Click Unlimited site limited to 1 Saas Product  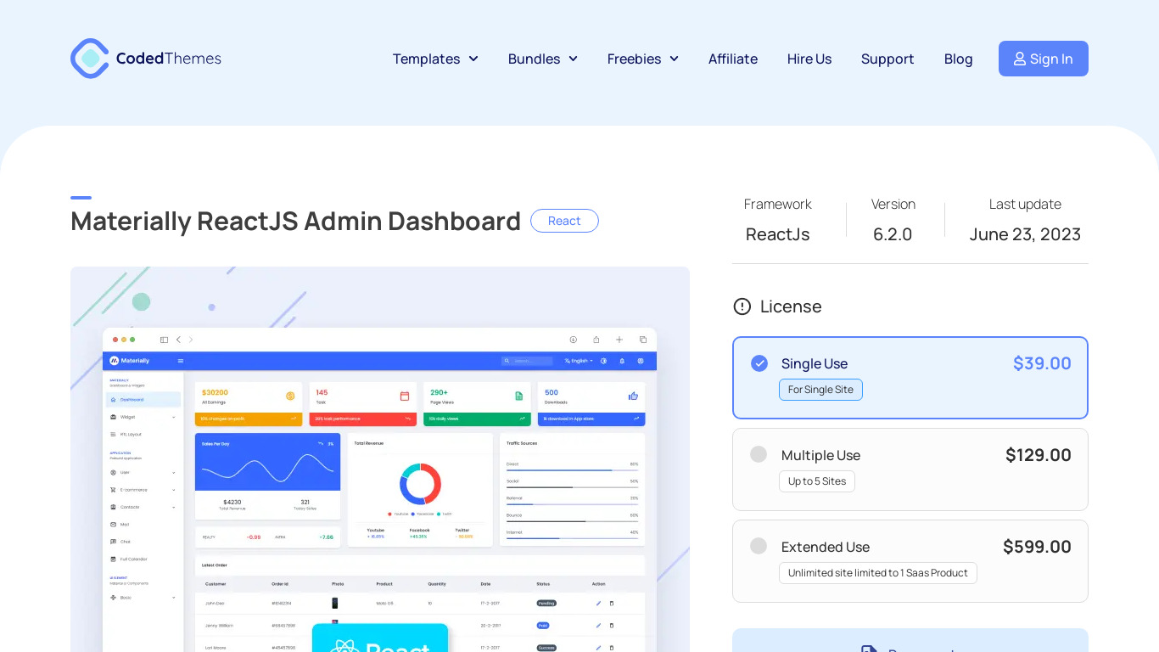878,573
